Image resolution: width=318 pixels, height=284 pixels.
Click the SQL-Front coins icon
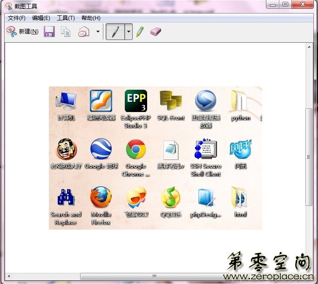coord(171,100)
